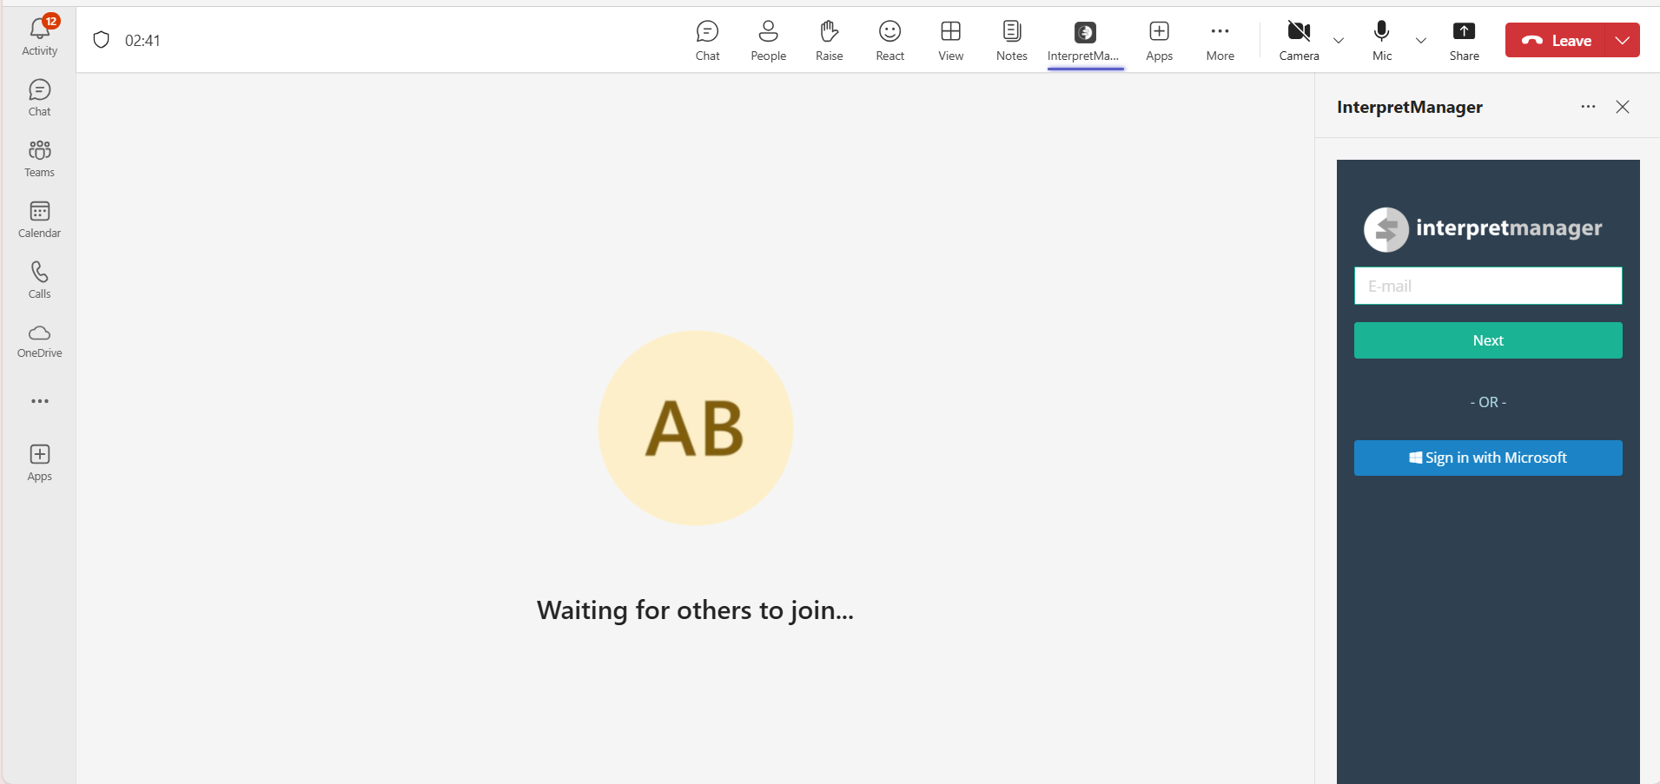Add Apps from meeting toolbar
This screenshot has height=784, width=1660.
click(x=1160, y=41)
